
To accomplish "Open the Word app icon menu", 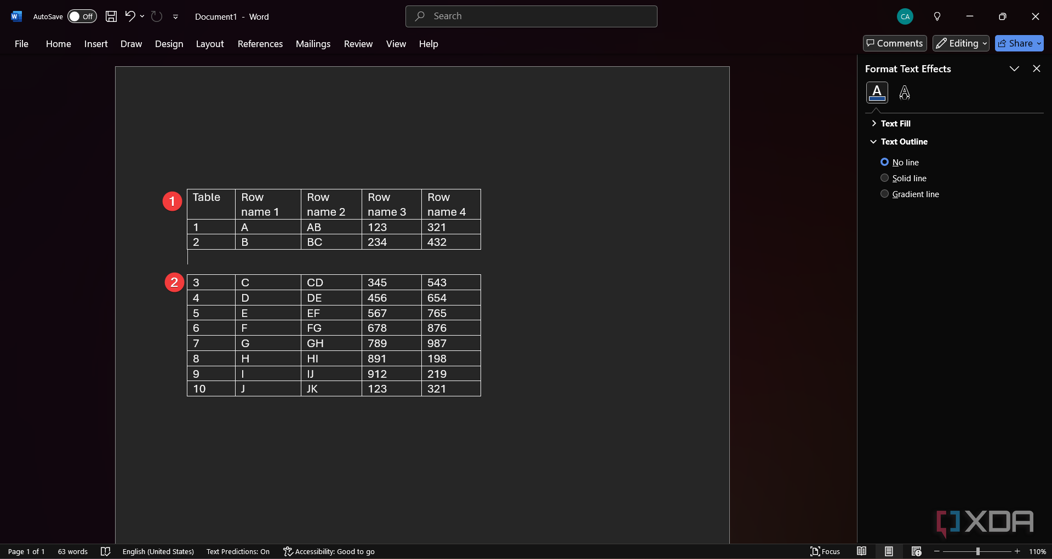I will pyautogui.click(x=16, y=16).
